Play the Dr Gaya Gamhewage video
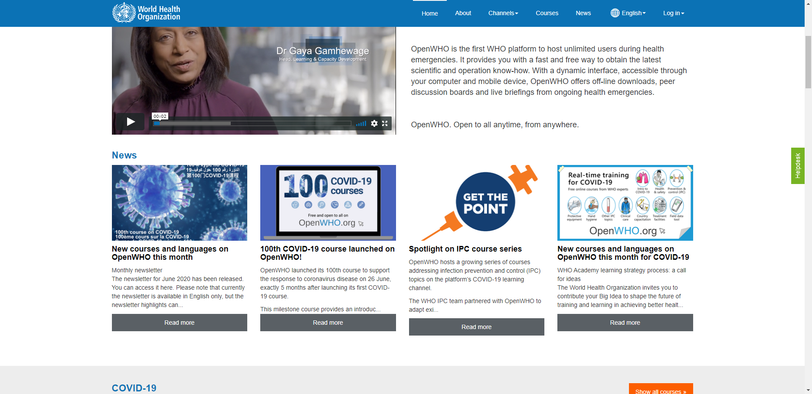This screenshot has height=394, width=812. pyautogui.click(x=130, y=122)
